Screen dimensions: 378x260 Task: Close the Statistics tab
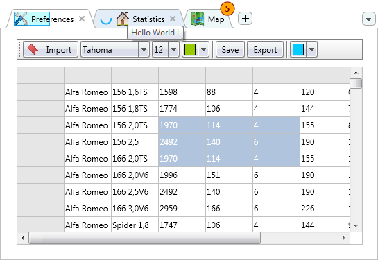pos(173,19)
